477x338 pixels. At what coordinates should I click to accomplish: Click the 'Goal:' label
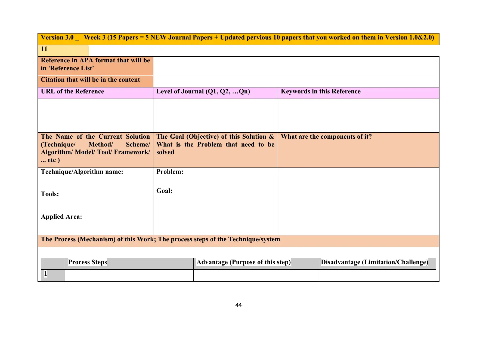164,191
